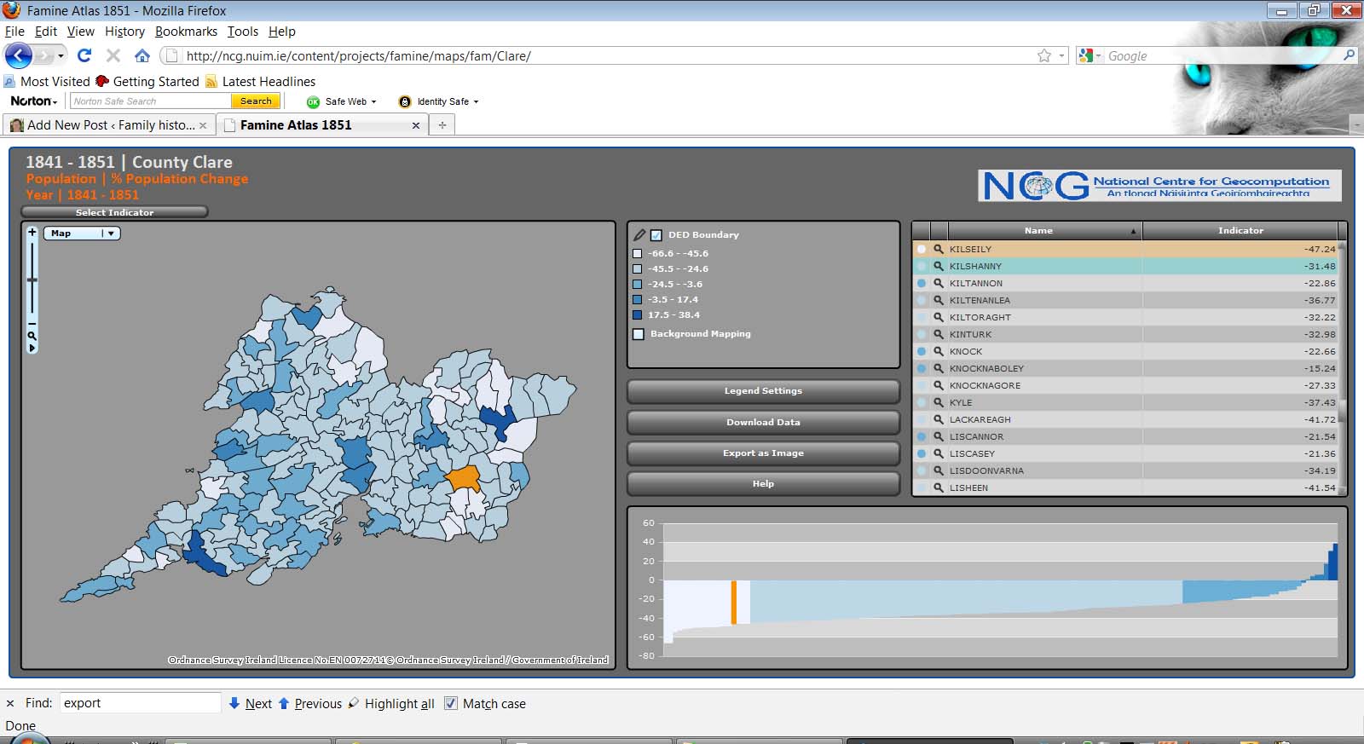The image size is (1364, 744).
Task: Click the darkest blue 17.5 - 38.4 legend swatch
Action: coord(637,315)
